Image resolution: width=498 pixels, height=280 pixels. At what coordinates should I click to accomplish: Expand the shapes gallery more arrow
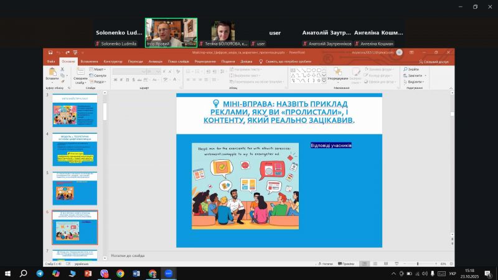click(323, 82)
